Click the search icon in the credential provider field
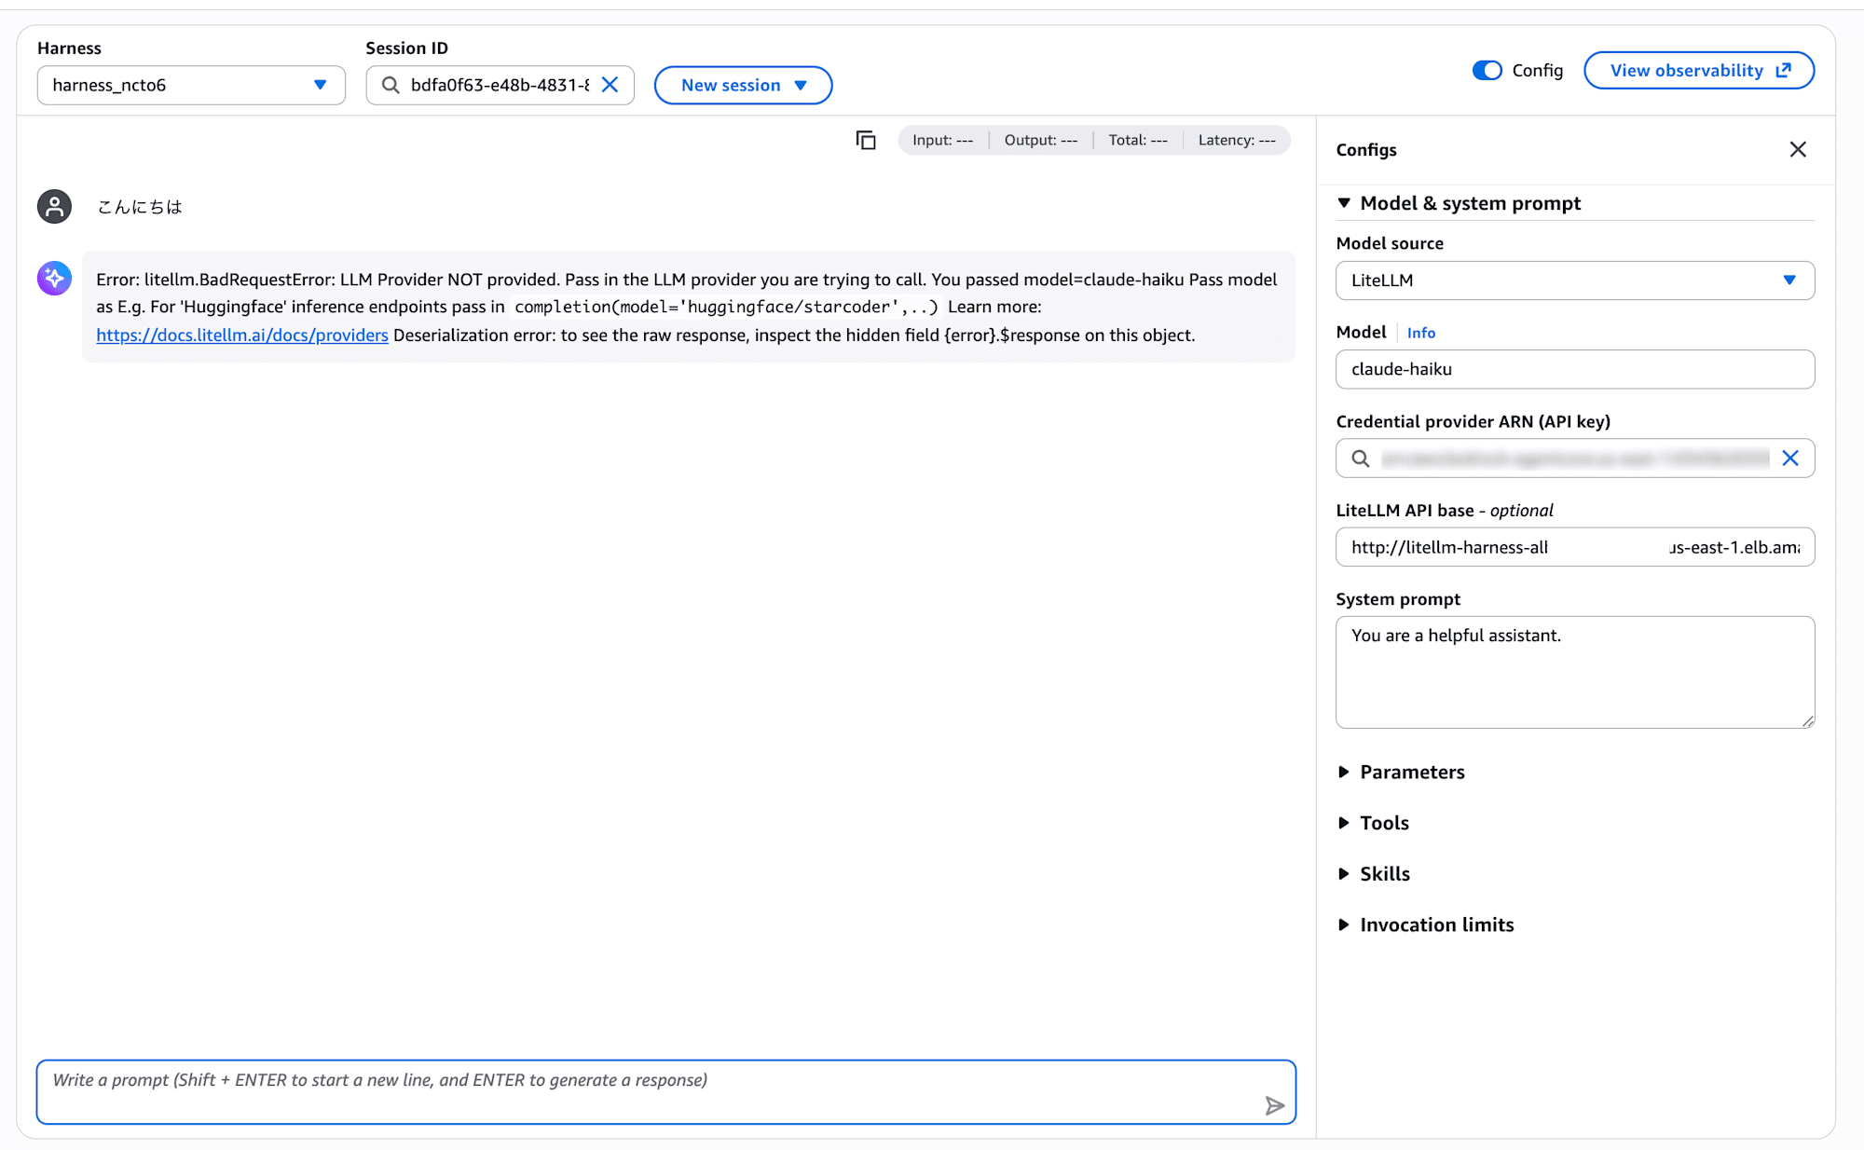This screenshot has width=1864, height=1150. coord(1361,459)
